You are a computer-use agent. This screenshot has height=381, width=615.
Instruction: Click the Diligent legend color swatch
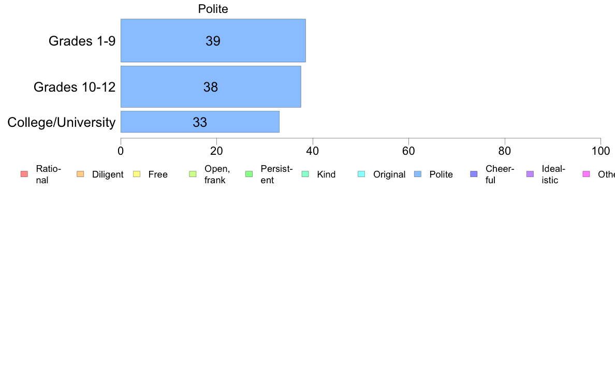coord(80,174)
